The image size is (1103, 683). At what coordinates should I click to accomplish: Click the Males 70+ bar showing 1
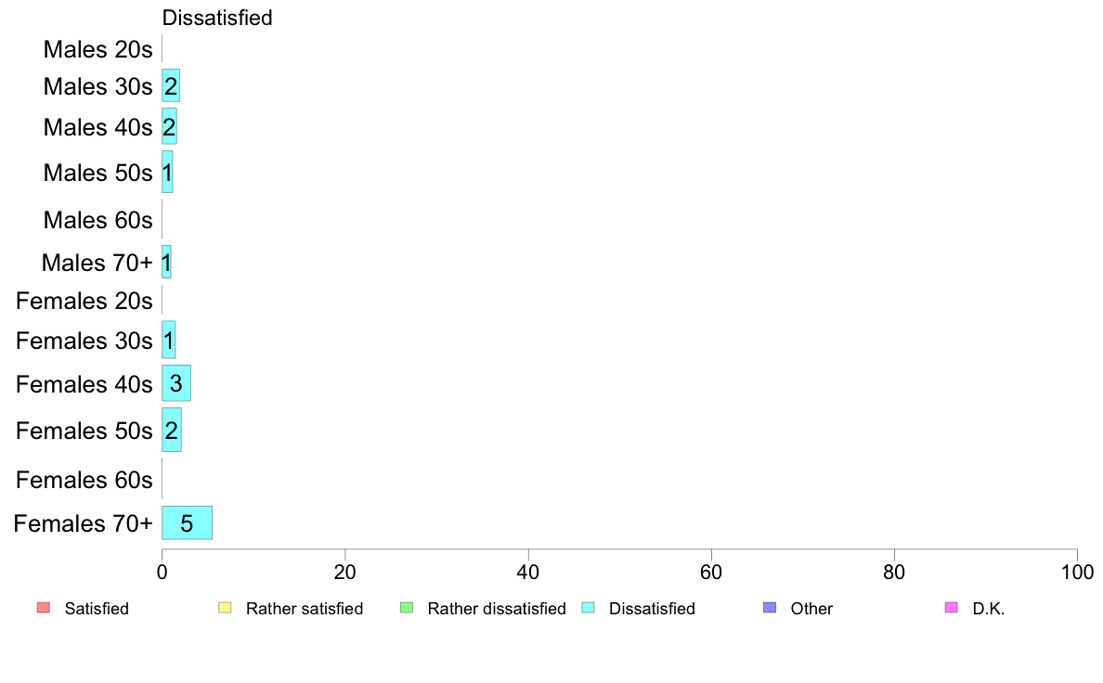167,262
